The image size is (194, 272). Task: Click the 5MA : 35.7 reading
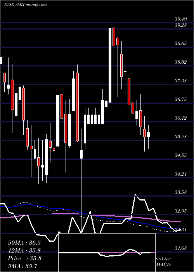click(23, 266)
